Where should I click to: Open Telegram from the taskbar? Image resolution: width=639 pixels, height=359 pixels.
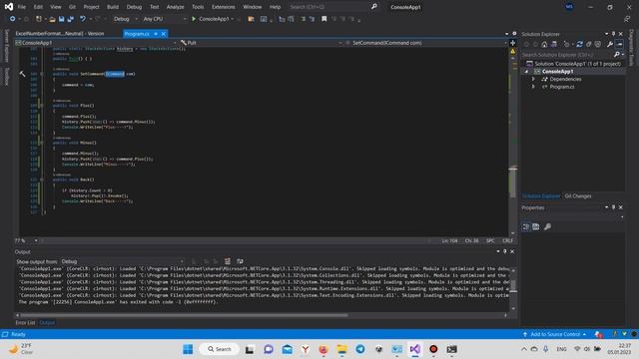(x=360, y=349)
